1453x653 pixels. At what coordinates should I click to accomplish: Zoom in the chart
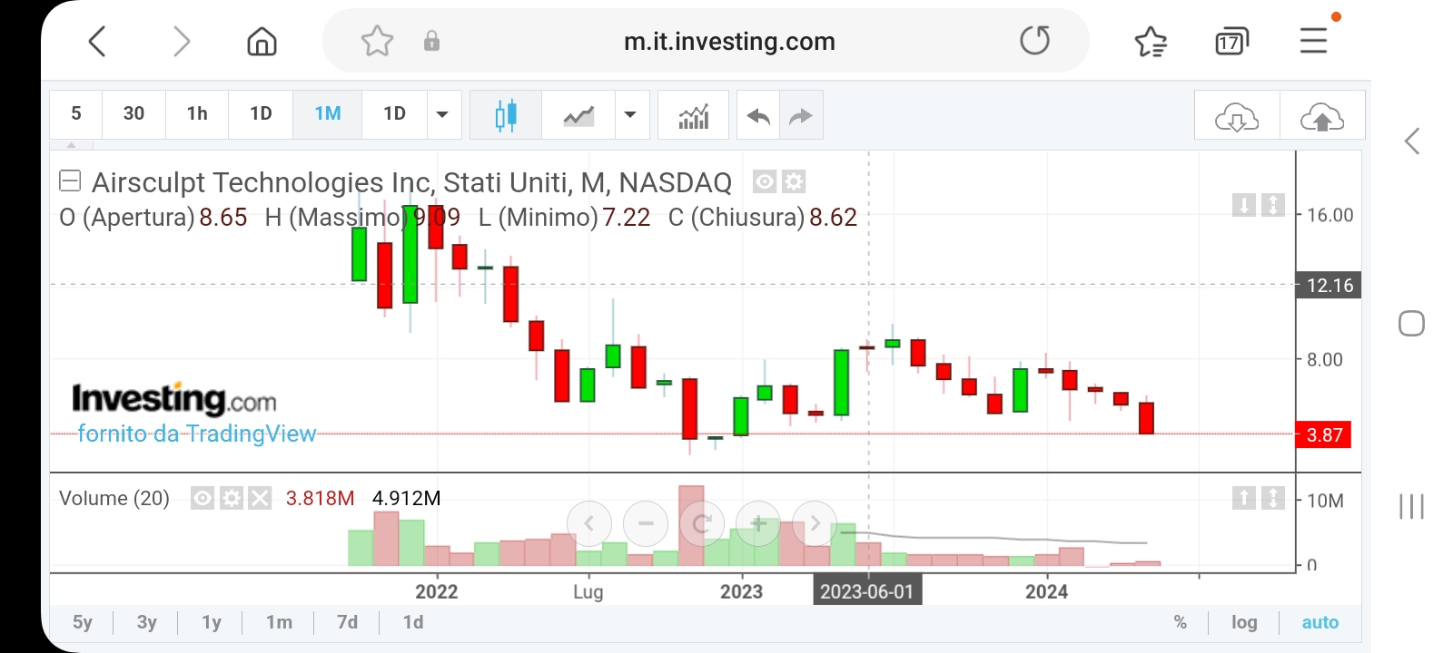coord(758,523)
